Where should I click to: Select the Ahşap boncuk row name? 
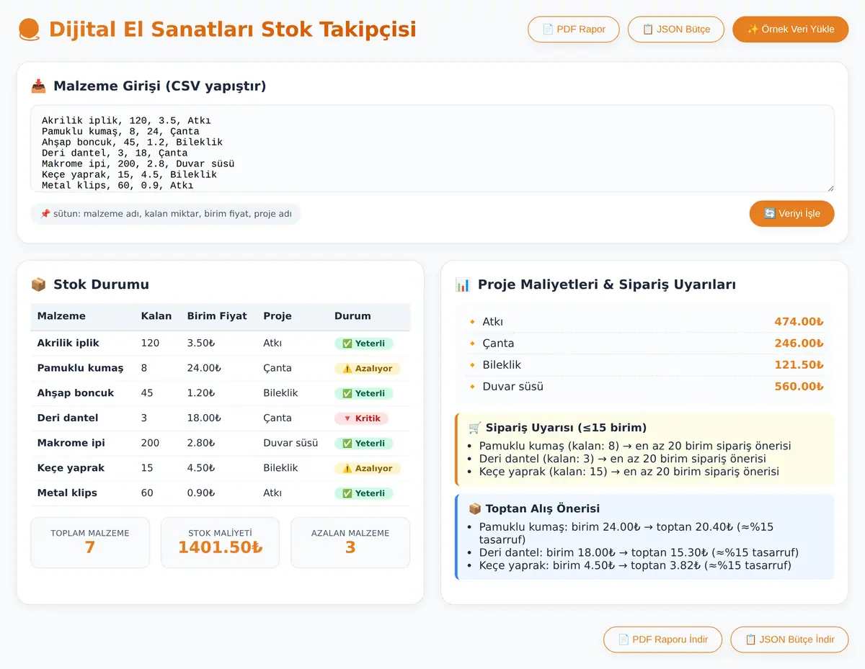pos(76,393)
